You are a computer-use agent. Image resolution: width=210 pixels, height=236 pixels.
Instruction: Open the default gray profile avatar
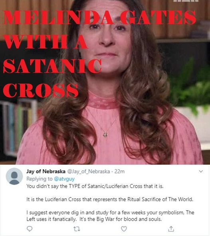tap(14, 176)
